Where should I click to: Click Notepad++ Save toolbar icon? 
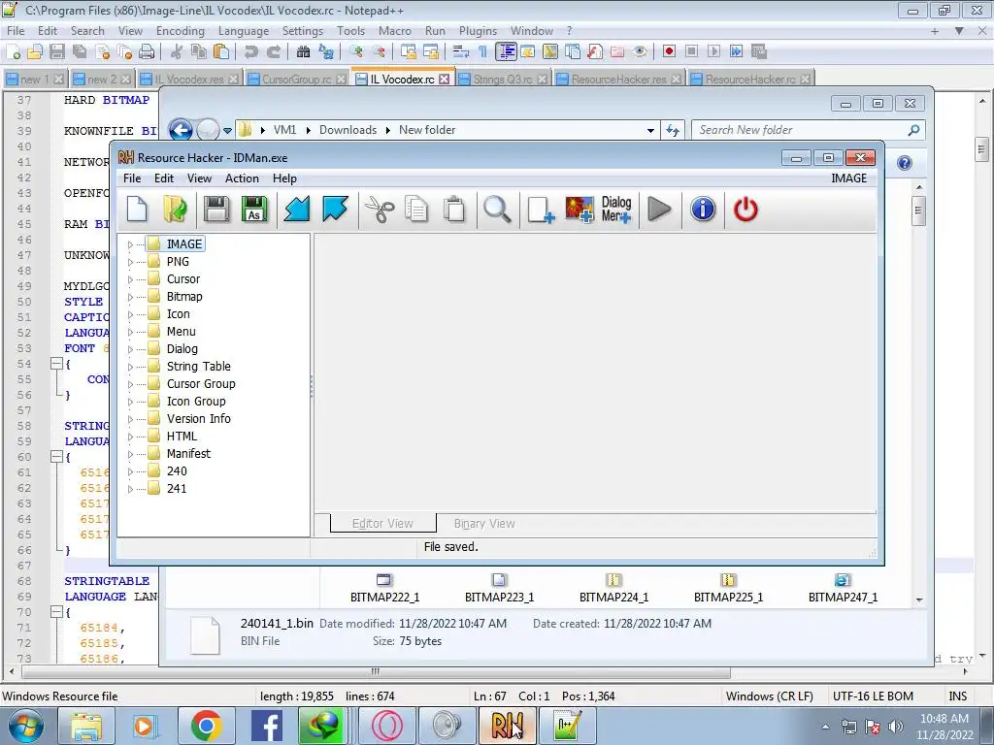click(x=57, y=51)
